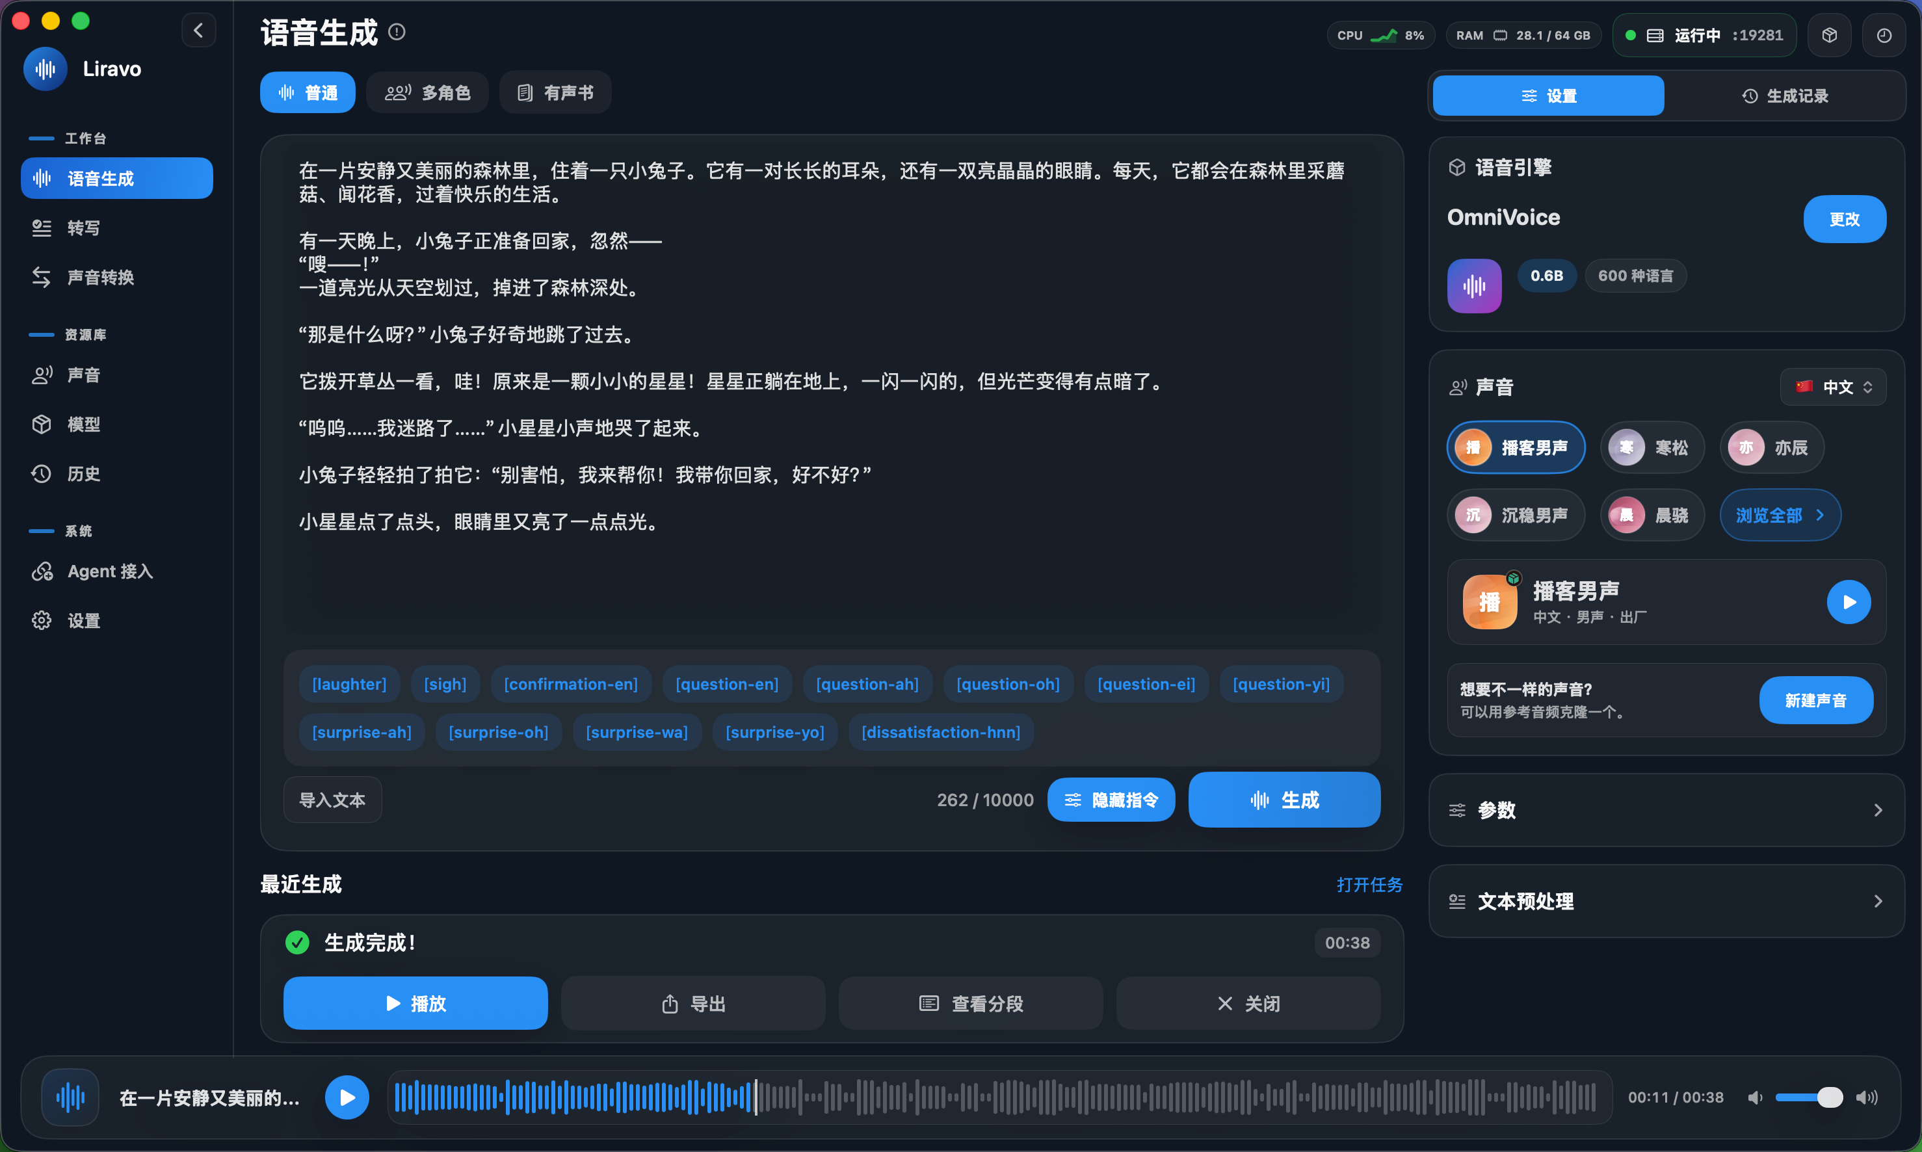Click the info icon beside 语音生成 title

(397, 32)
